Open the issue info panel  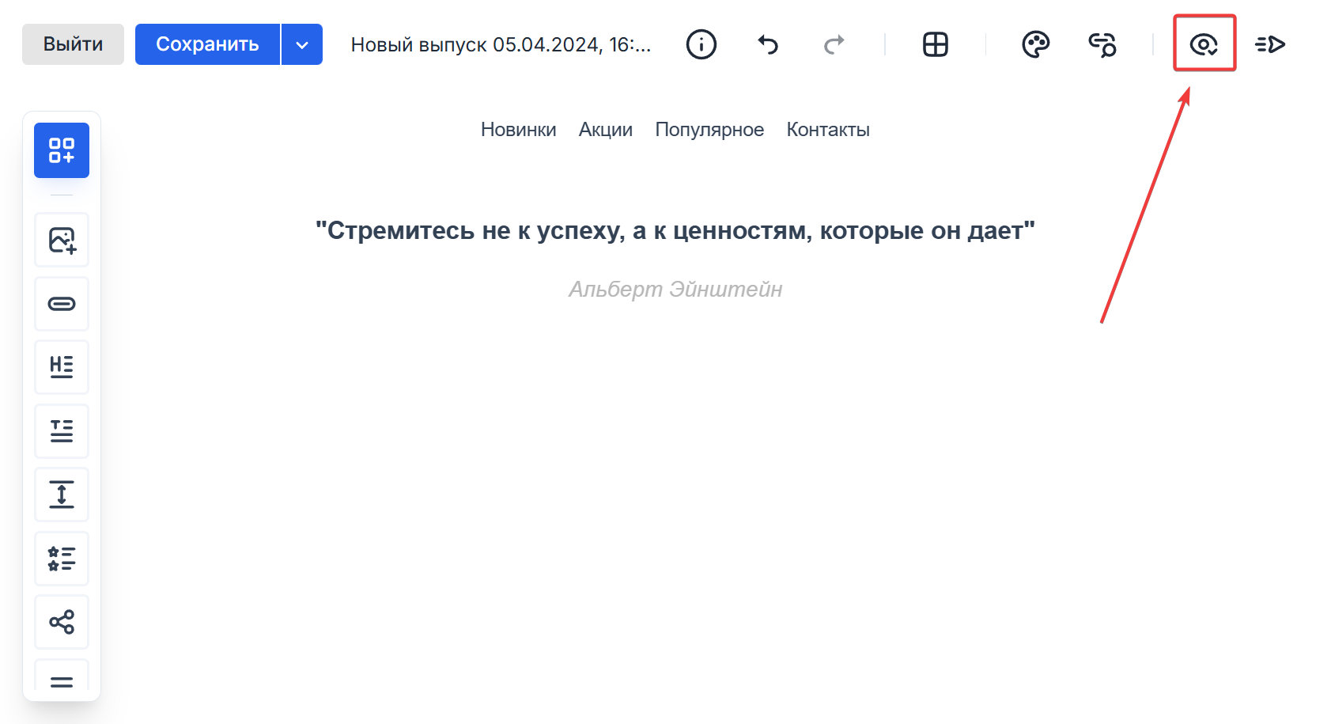(x=701, y=44)
